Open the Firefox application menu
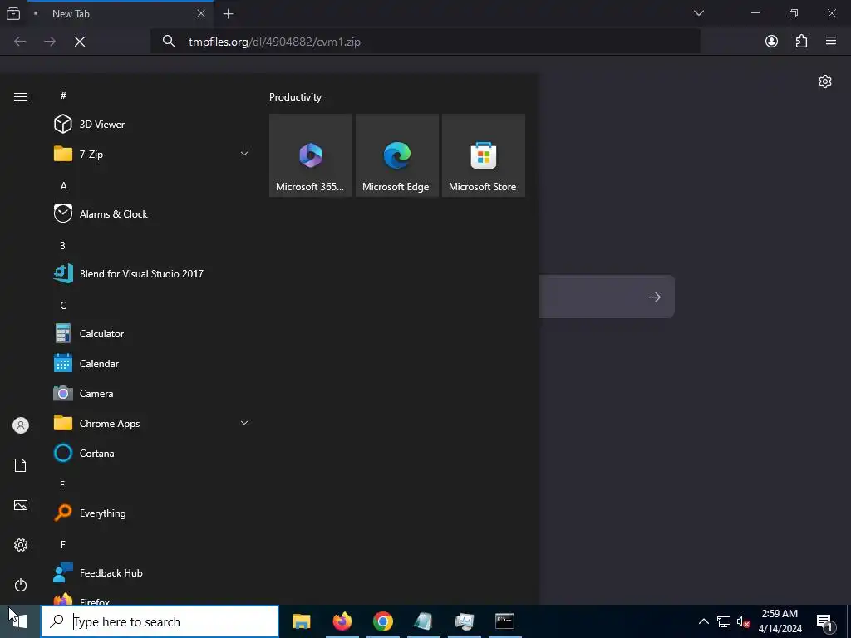 point(831,42)
